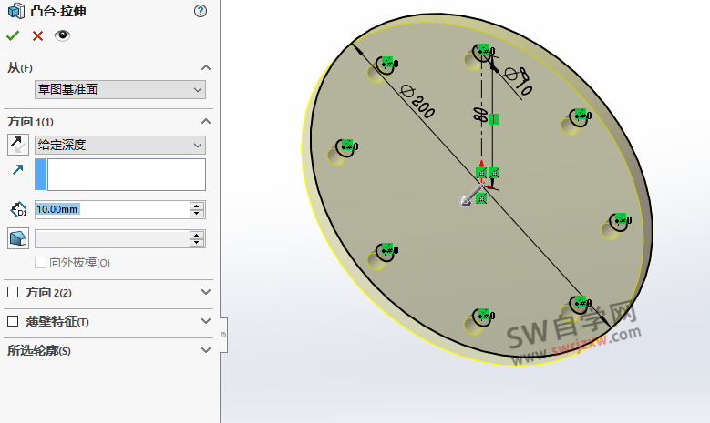Image resolution: width=710 pixels, height=423 pixels.
Task: Increase the draft angle with up spinner
Action: pos(197,235)
